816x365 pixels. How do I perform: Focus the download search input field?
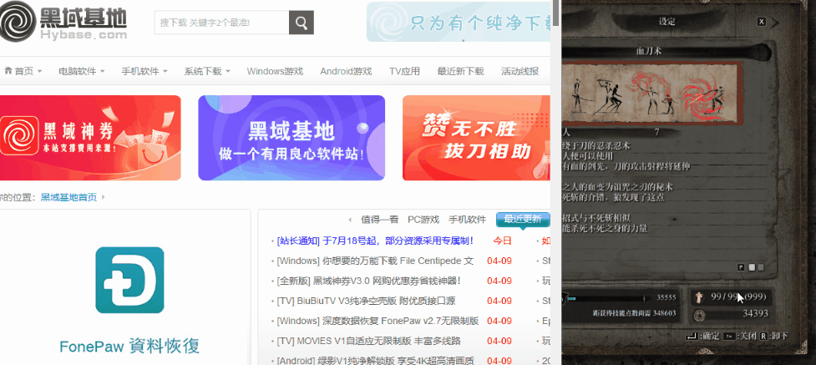click(221, 23)
